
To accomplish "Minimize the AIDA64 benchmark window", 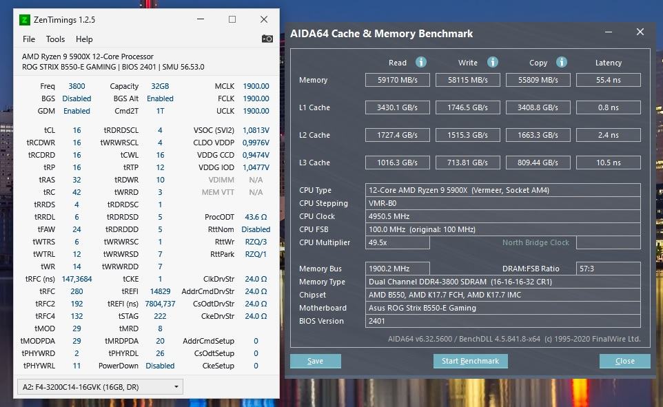I will pyautogui.click(x=609, y=32).
